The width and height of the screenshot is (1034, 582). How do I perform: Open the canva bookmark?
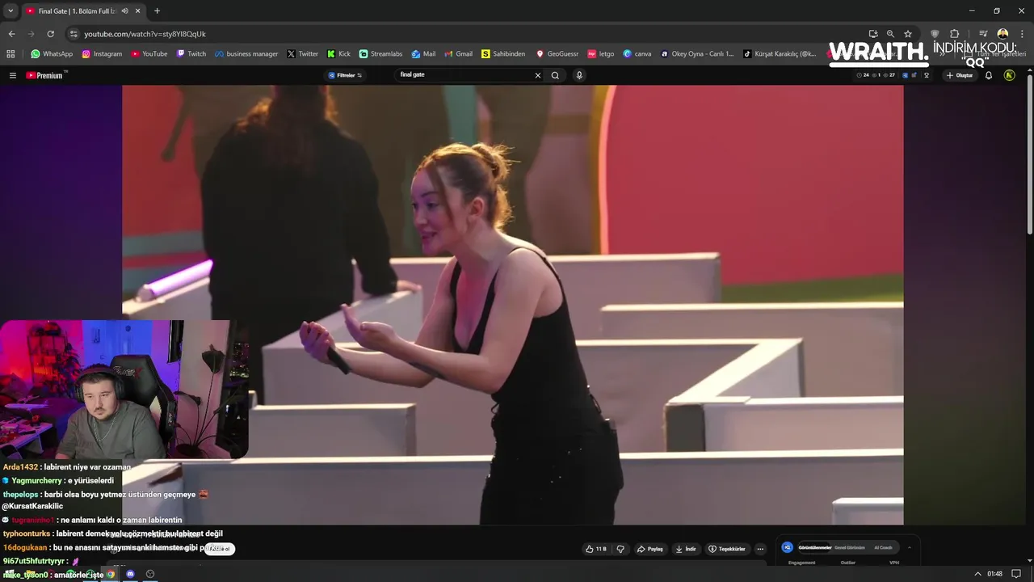(637, 54)
